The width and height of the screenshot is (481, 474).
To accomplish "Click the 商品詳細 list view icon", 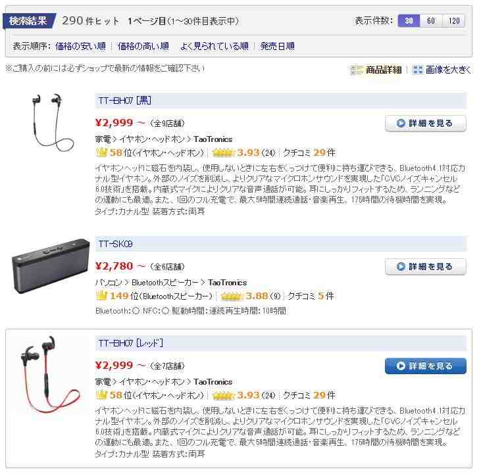I will pos(357,70).
